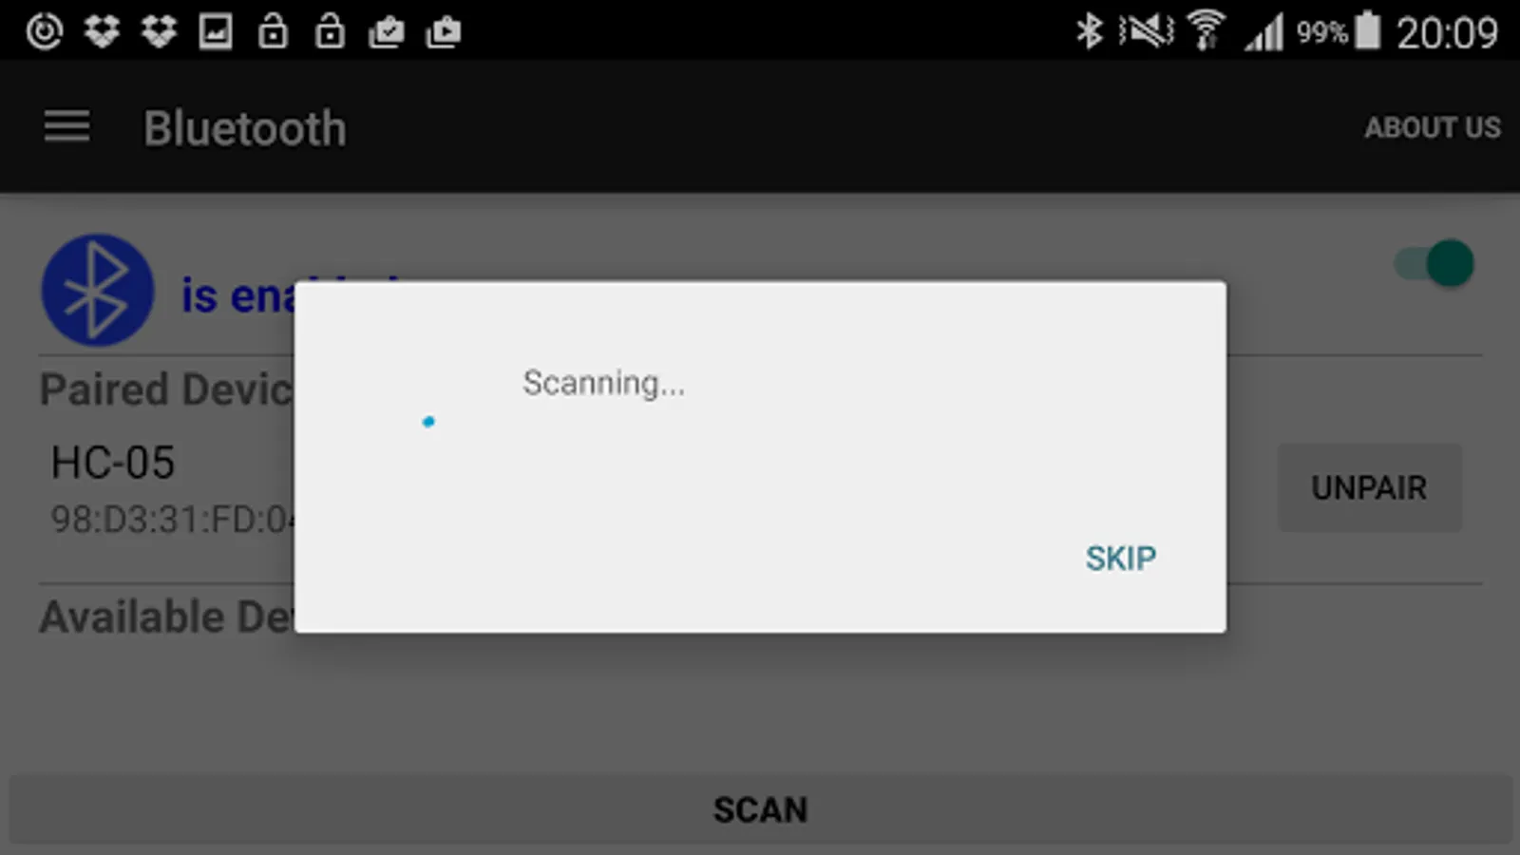Unpair the HC-05 device
This screenshot has width=1520, height=855.
[1369, 487]
